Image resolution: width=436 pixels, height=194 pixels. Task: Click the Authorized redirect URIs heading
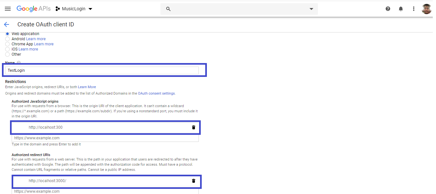[31, 155]
